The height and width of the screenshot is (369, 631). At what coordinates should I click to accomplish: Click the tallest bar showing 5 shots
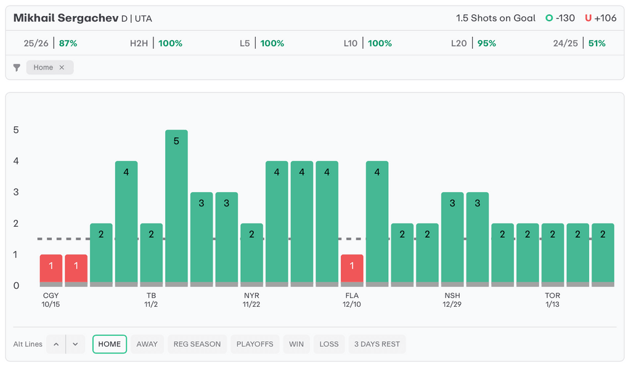[176, 206]
